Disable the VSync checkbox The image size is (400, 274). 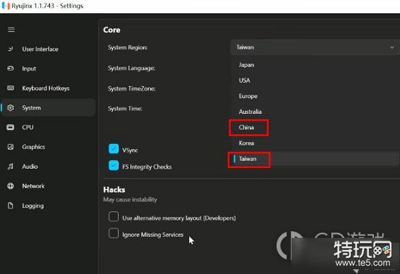113,149
